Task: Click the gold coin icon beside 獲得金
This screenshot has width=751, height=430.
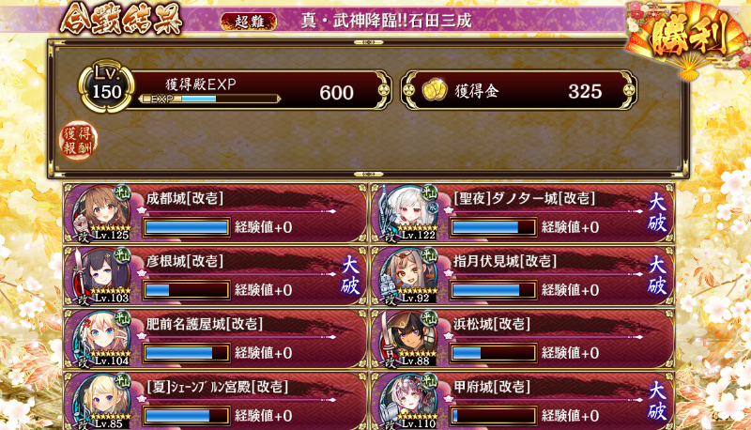Action: pyautogui.click(x=435, y=90)
